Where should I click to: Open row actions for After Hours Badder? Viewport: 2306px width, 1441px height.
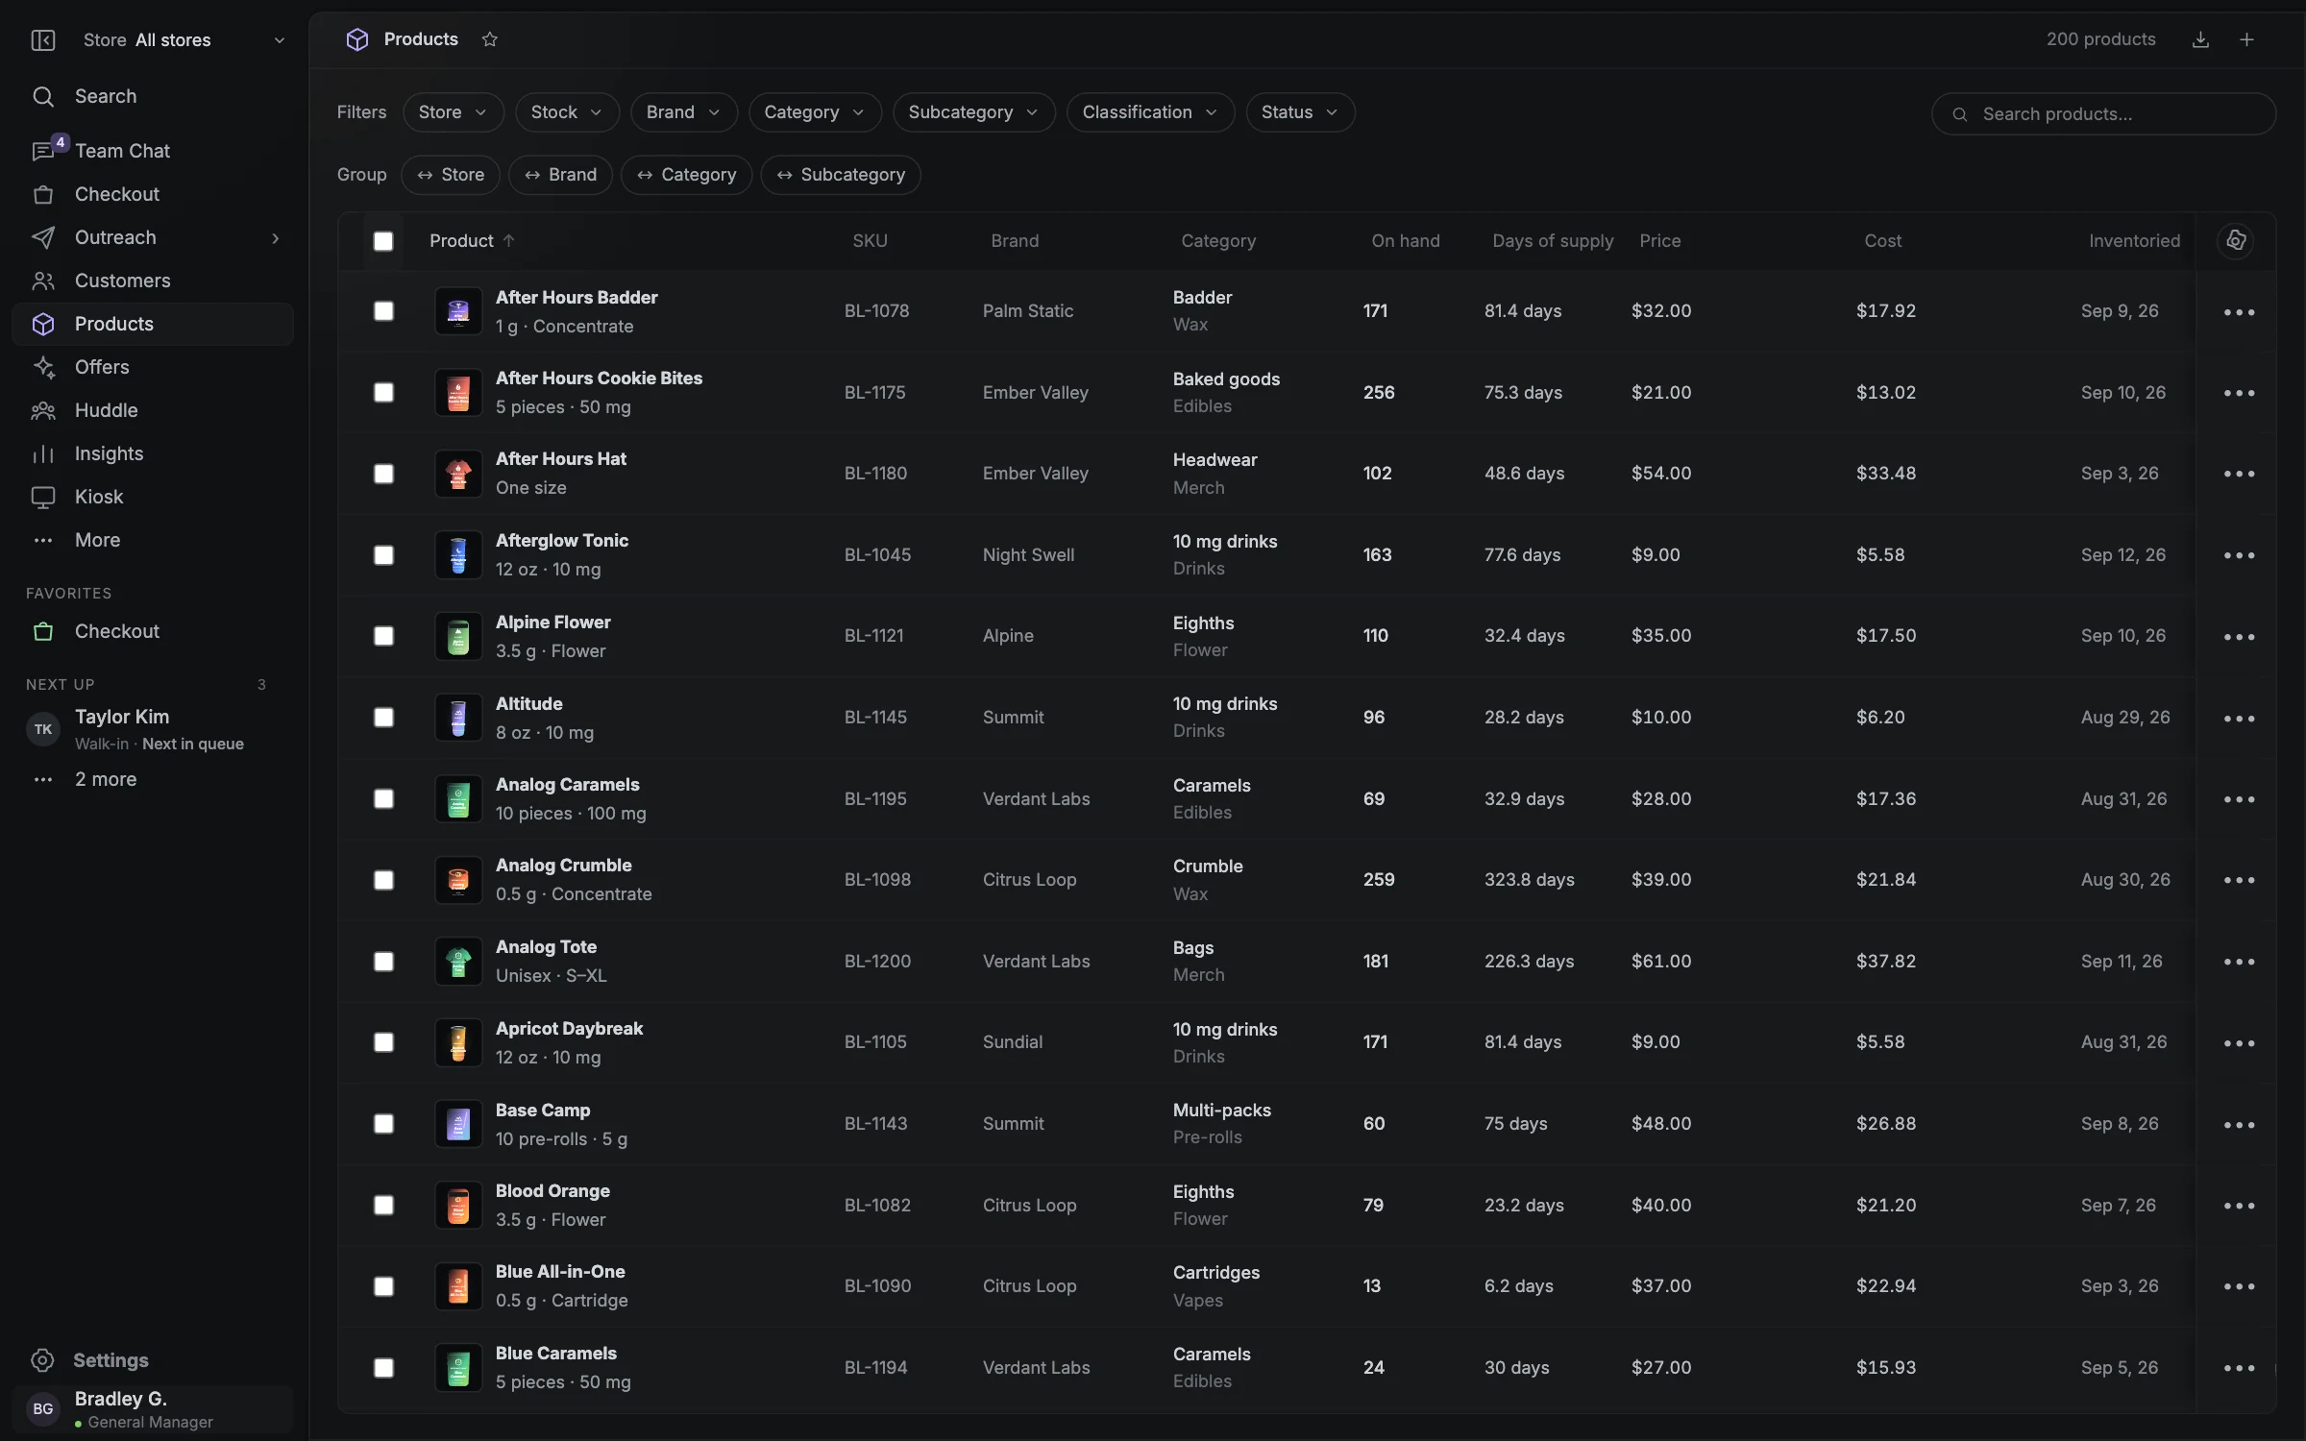[2239, 312]
